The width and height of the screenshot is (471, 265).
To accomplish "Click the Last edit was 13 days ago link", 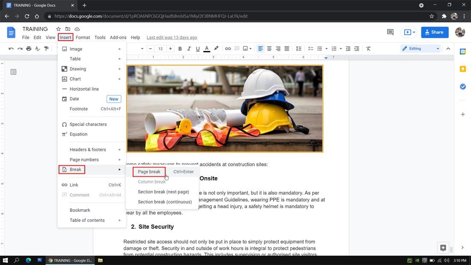I will click(x=171, y=37).
